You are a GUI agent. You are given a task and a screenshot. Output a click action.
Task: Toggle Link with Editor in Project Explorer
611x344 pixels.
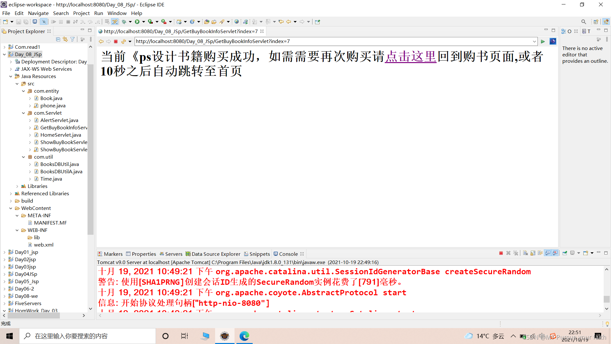click(x=65, y=39)
